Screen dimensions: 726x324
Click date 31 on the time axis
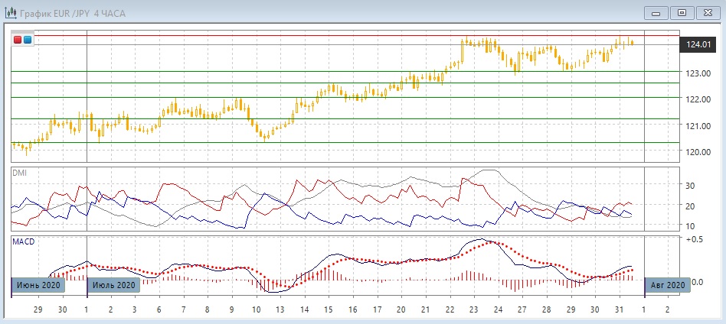619,309
